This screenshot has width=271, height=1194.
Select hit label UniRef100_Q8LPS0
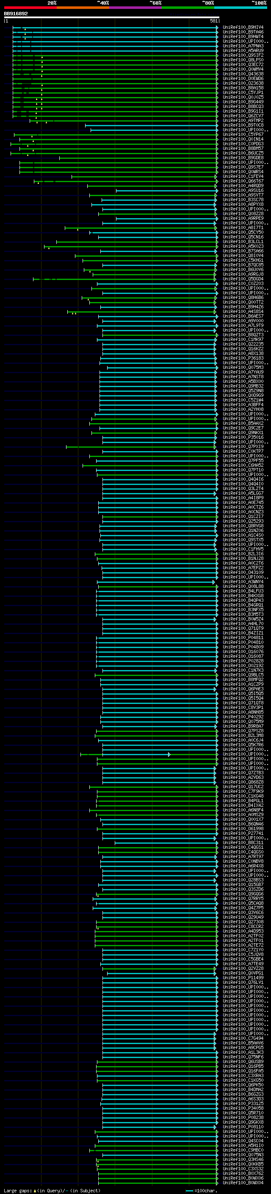(243, 60)
